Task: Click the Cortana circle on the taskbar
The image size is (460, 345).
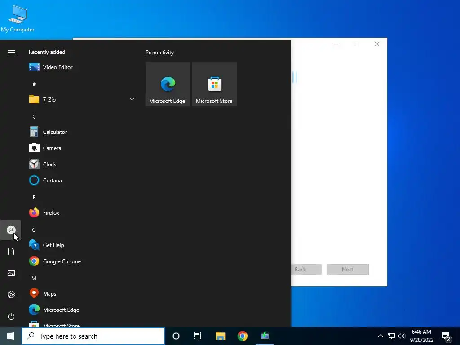Action: pos(176,336)
